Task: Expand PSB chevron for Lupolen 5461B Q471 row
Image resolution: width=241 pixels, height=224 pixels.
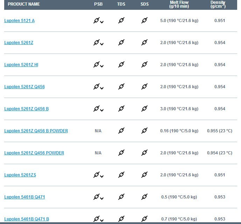Action: click(102, 198)
